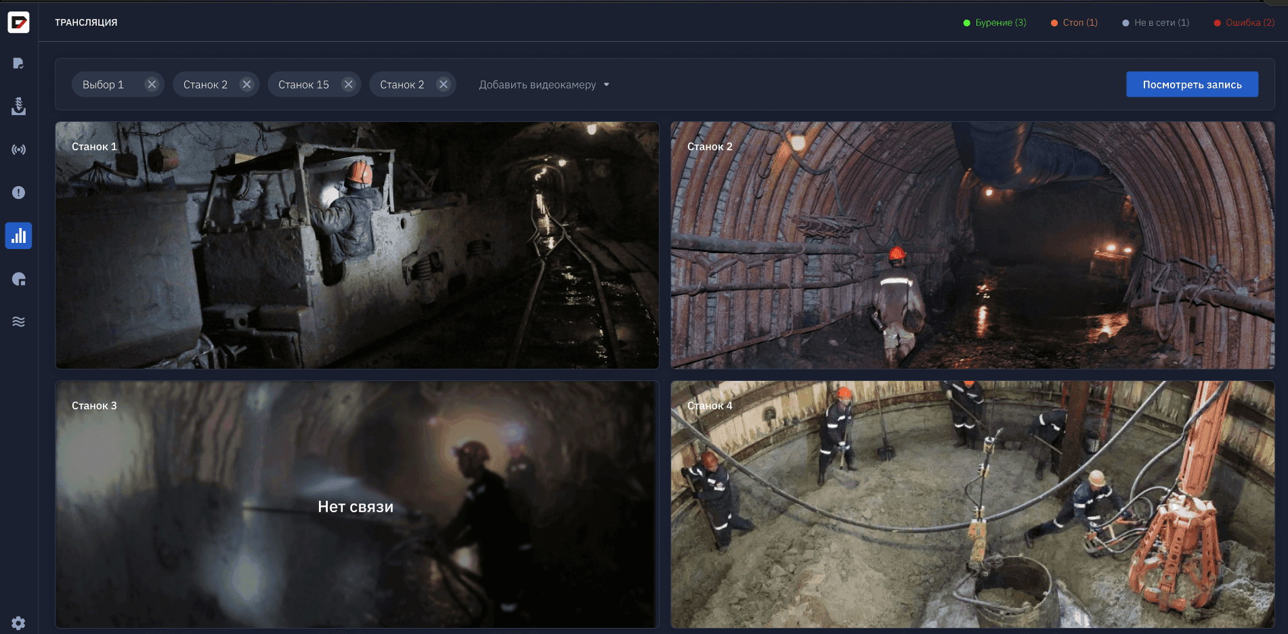Open the Станок 1 video feed

(x=357, y=245)
